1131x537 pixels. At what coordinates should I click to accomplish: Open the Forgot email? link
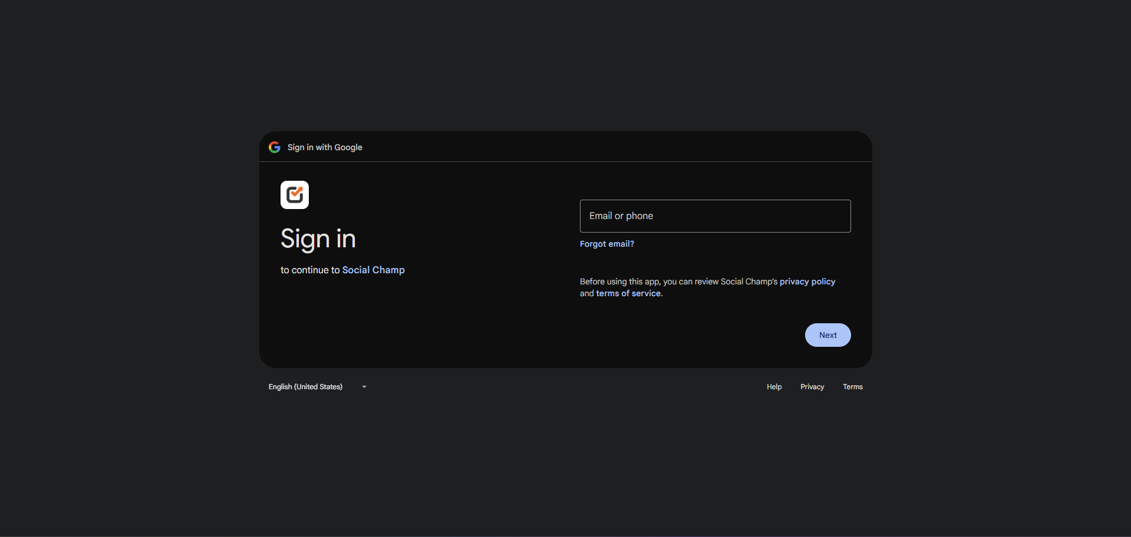click(x=606, y=244)
